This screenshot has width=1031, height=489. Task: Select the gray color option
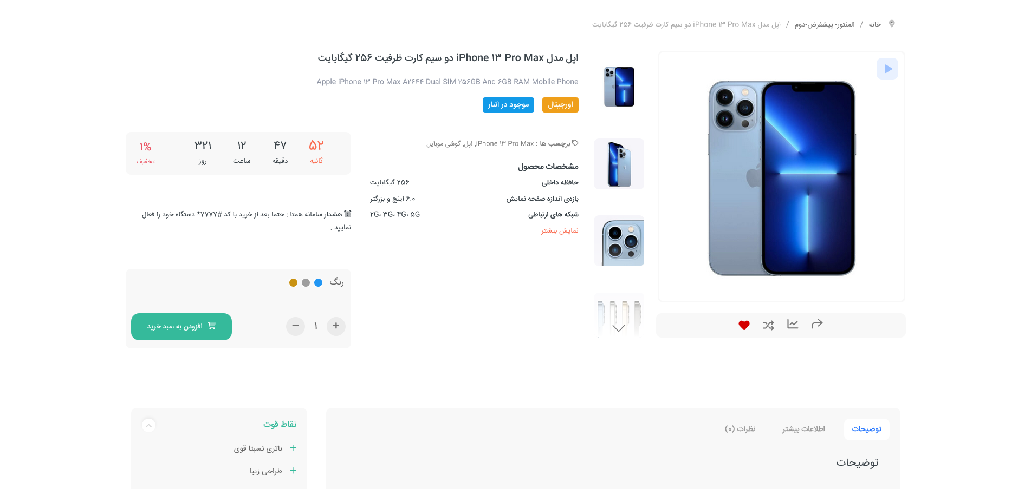(x=306, y=282)
